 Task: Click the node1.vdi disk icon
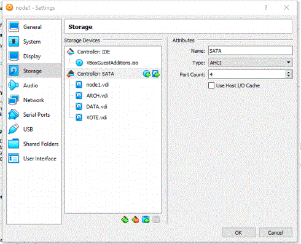[79, 85]
